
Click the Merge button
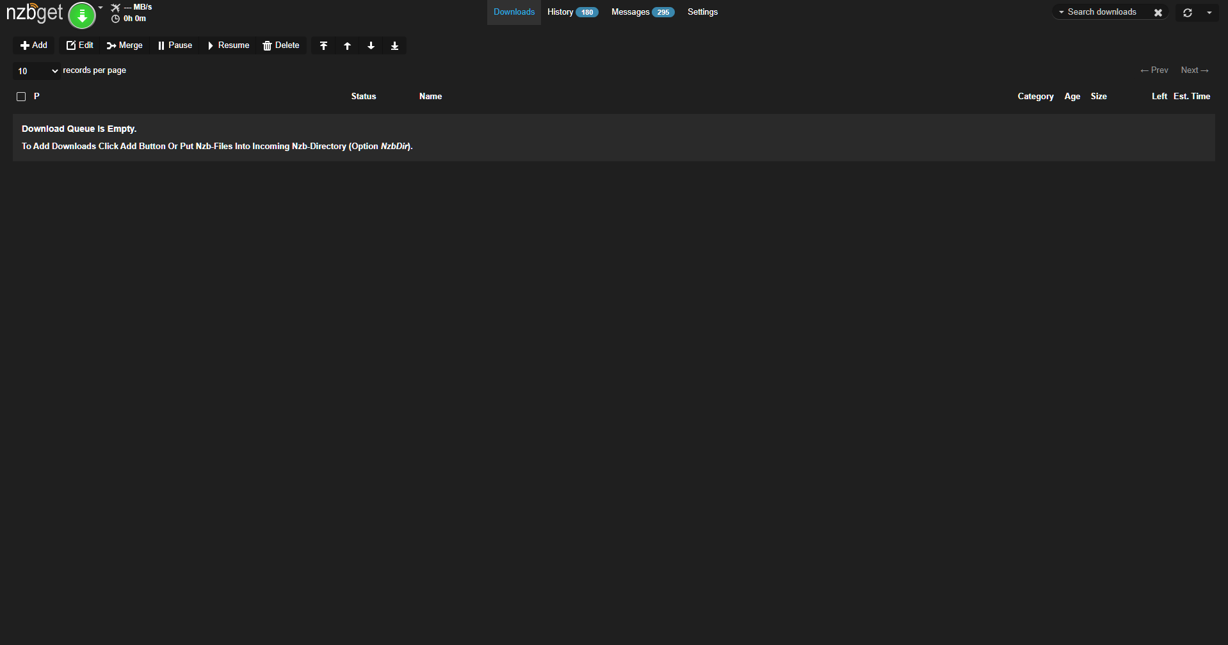tap(125, 45)
